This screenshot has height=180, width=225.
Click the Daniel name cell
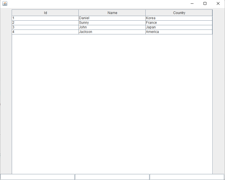point(112,18)
